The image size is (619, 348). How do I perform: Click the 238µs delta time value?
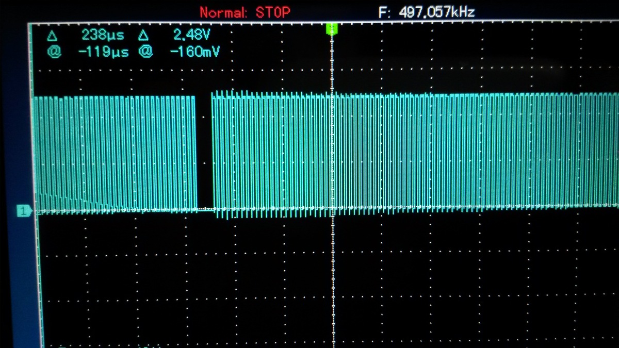(x=103, y=36)
